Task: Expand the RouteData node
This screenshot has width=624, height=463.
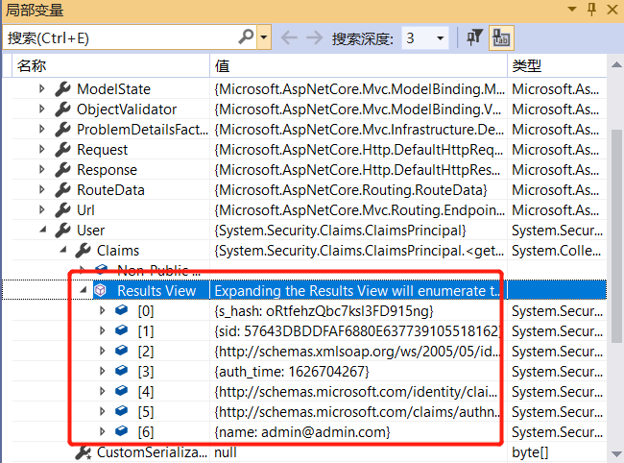Action: [x=42, y=189]
